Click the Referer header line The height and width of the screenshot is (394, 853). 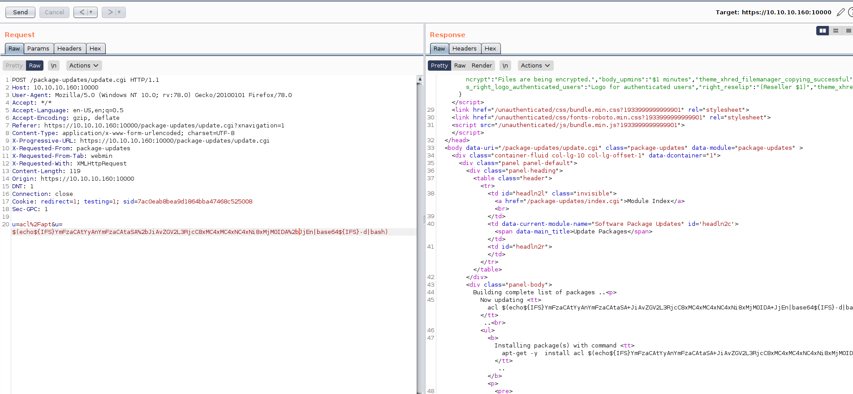pyautogui.click(x=148, y=125)
